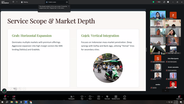184x104 pixels.
Task: Toggle the Audio microphone in Zoom toolbar
Action: click(x=5, y=97)
